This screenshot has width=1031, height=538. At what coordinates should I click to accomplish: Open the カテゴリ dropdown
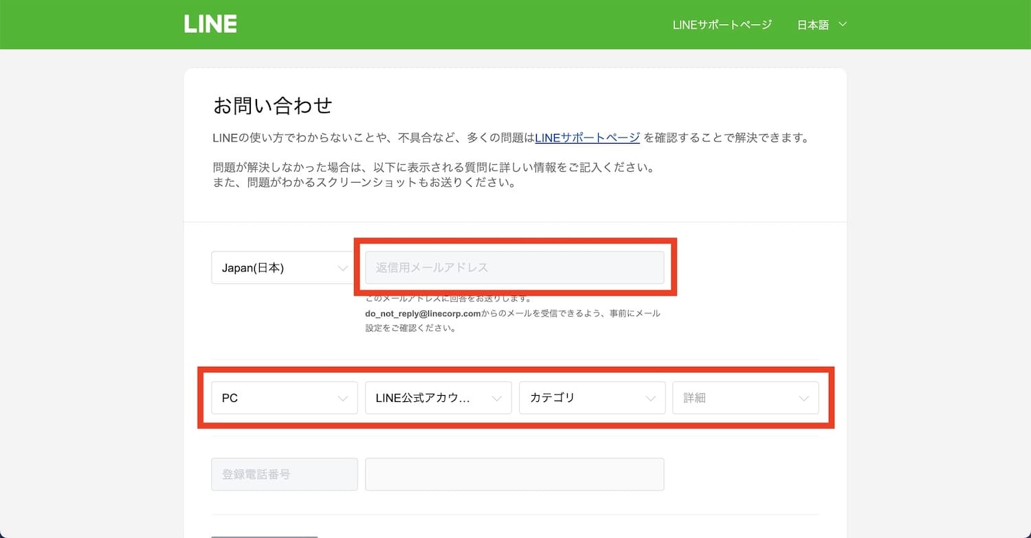tap(592, 398)
